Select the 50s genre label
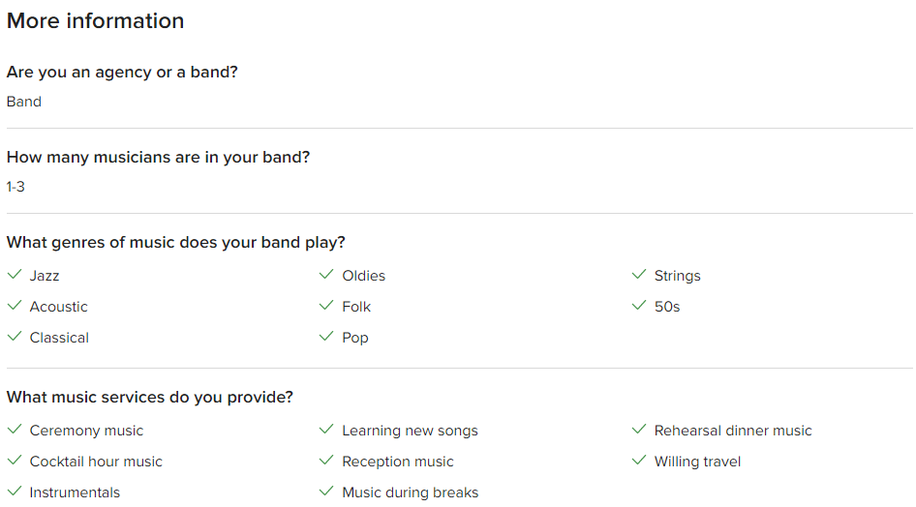The image size is (916, 507). [667, 307]
